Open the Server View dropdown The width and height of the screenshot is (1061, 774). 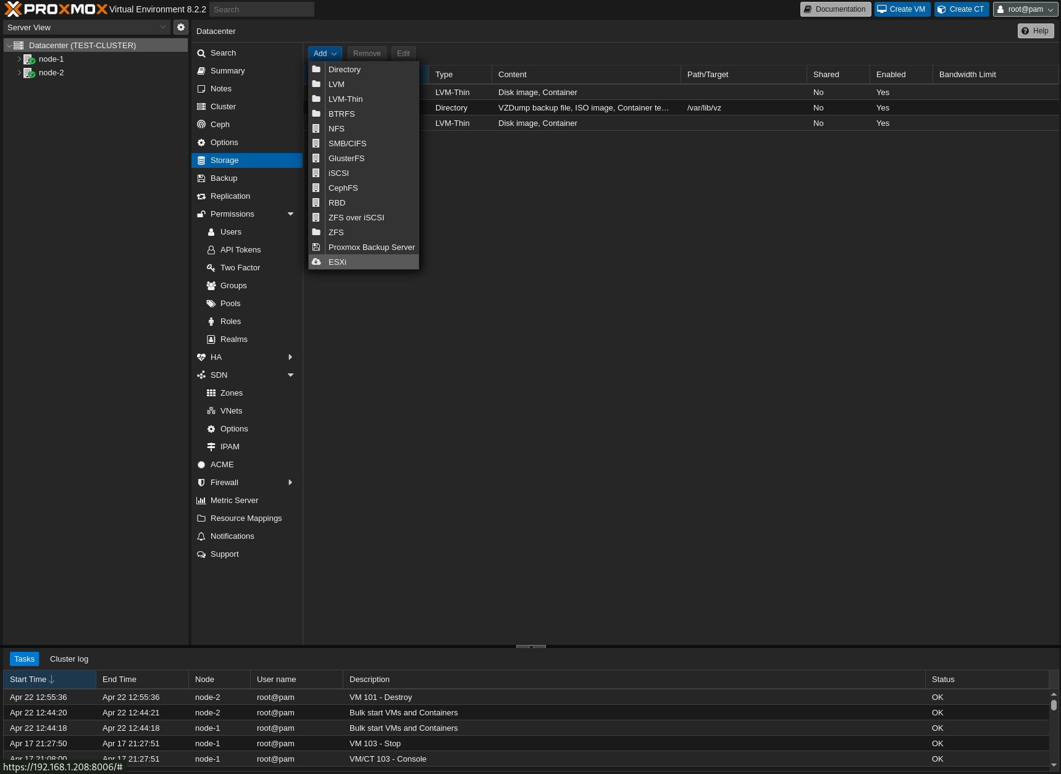[x=86, y=28]
